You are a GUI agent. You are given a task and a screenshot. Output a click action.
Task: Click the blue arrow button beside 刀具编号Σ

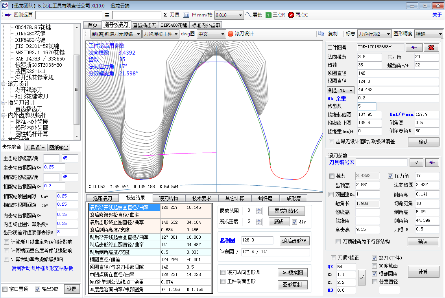(x=432, y=162)
